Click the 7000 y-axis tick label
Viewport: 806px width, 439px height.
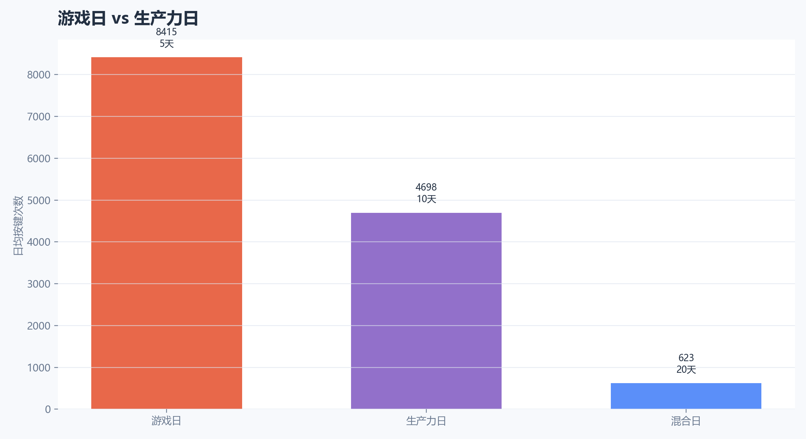(x=39, y=117)
